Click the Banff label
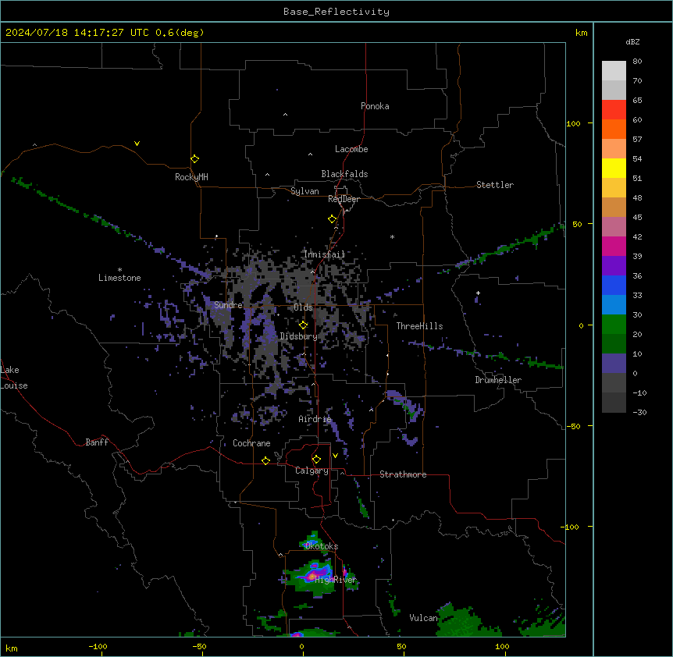This screenshot has width=673, height=657. coord(97,442)
